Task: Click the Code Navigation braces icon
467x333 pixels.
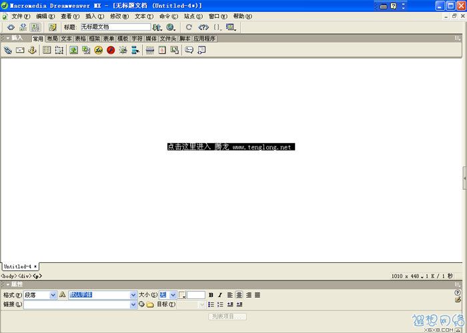Action: click(217, 27)
